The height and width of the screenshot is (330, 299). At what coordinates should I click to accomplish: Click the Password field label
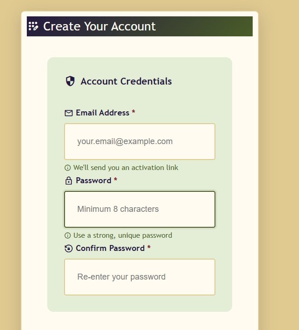point(93,180)
